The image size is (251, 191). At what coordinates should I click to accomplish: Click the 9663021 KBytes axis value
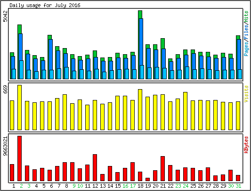click(x=6, y=146)
